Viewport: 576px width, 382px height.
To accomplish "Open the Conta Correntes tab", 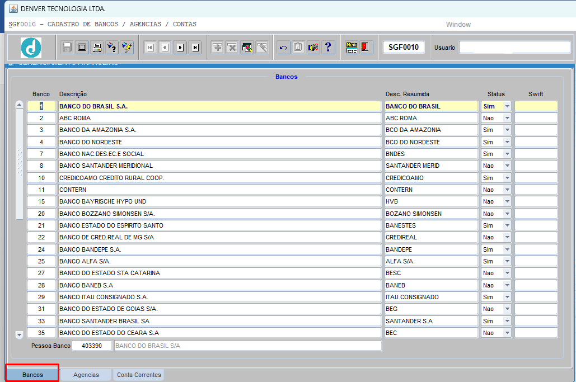I will [139, 375].
